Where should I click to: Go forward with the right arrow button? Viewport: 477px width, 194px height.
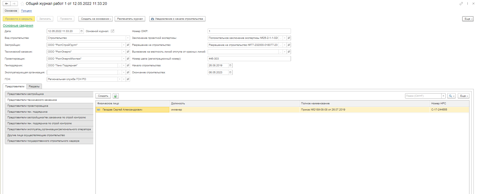(14, 4)
